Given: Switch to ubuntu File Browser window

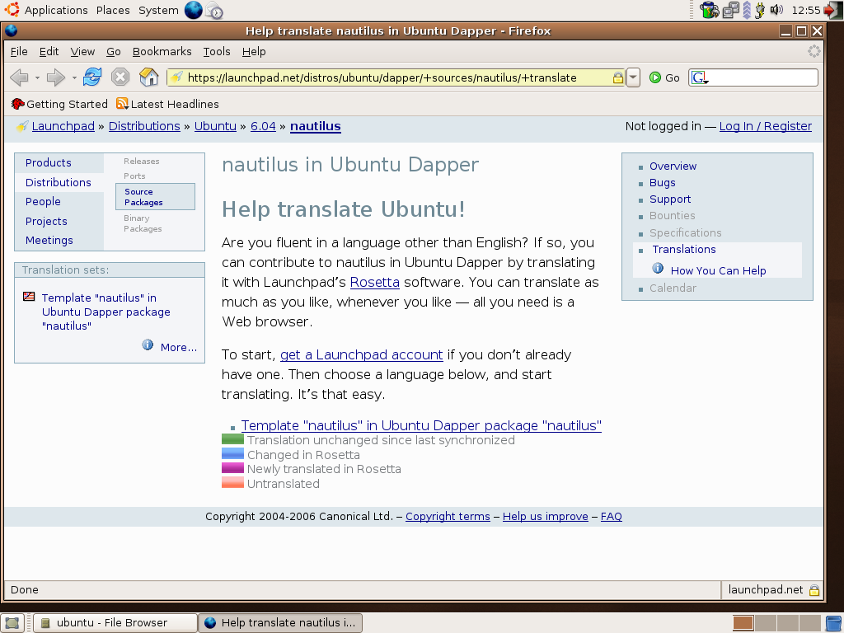Looking at the screenshot, I should coord(115,622).
